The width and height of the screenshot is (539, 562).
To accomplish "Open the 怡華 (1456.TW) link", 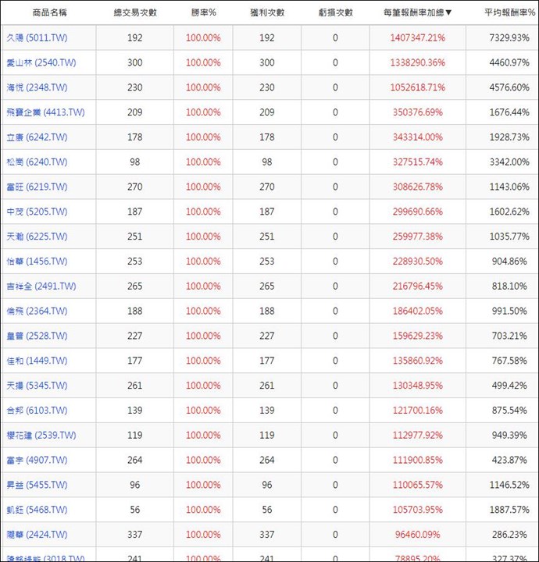I will 36,261.
